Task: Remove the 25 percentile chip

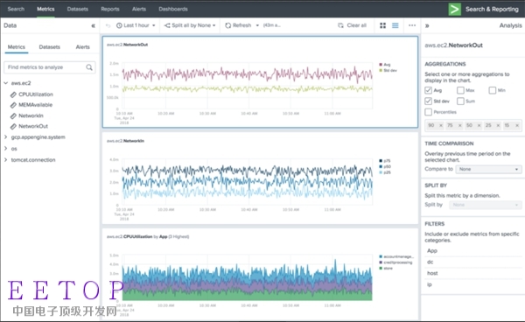Action: [x=498, y=125]
